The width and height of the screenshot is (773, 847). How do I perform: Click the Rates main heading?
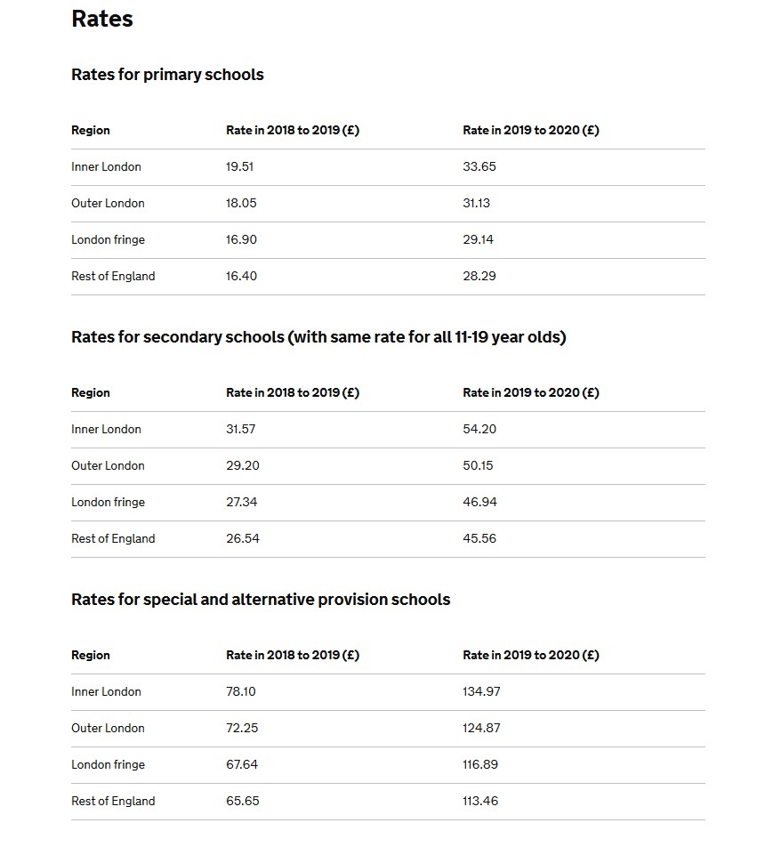(x=102, y=19)
